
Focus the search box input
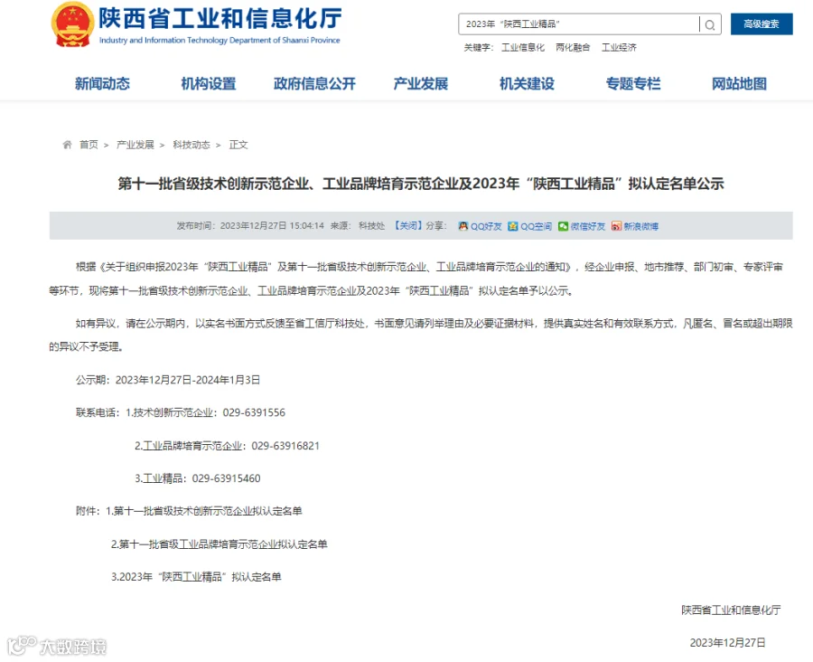[x=578, y=24]
